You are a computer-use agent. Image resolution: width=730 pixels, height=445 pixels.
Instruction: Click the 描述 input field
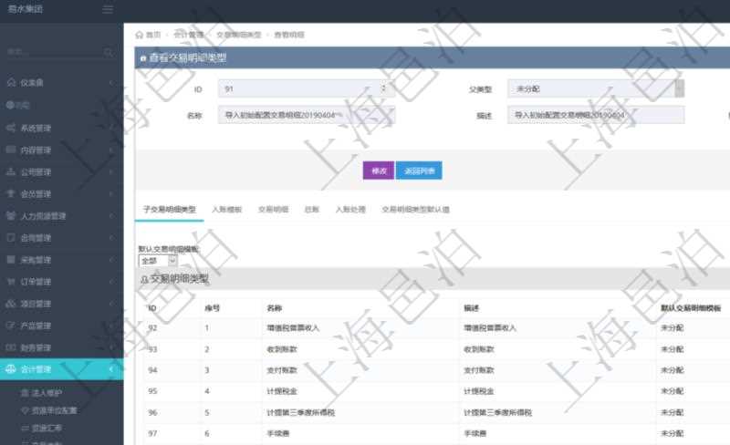[x=596, y=115]
